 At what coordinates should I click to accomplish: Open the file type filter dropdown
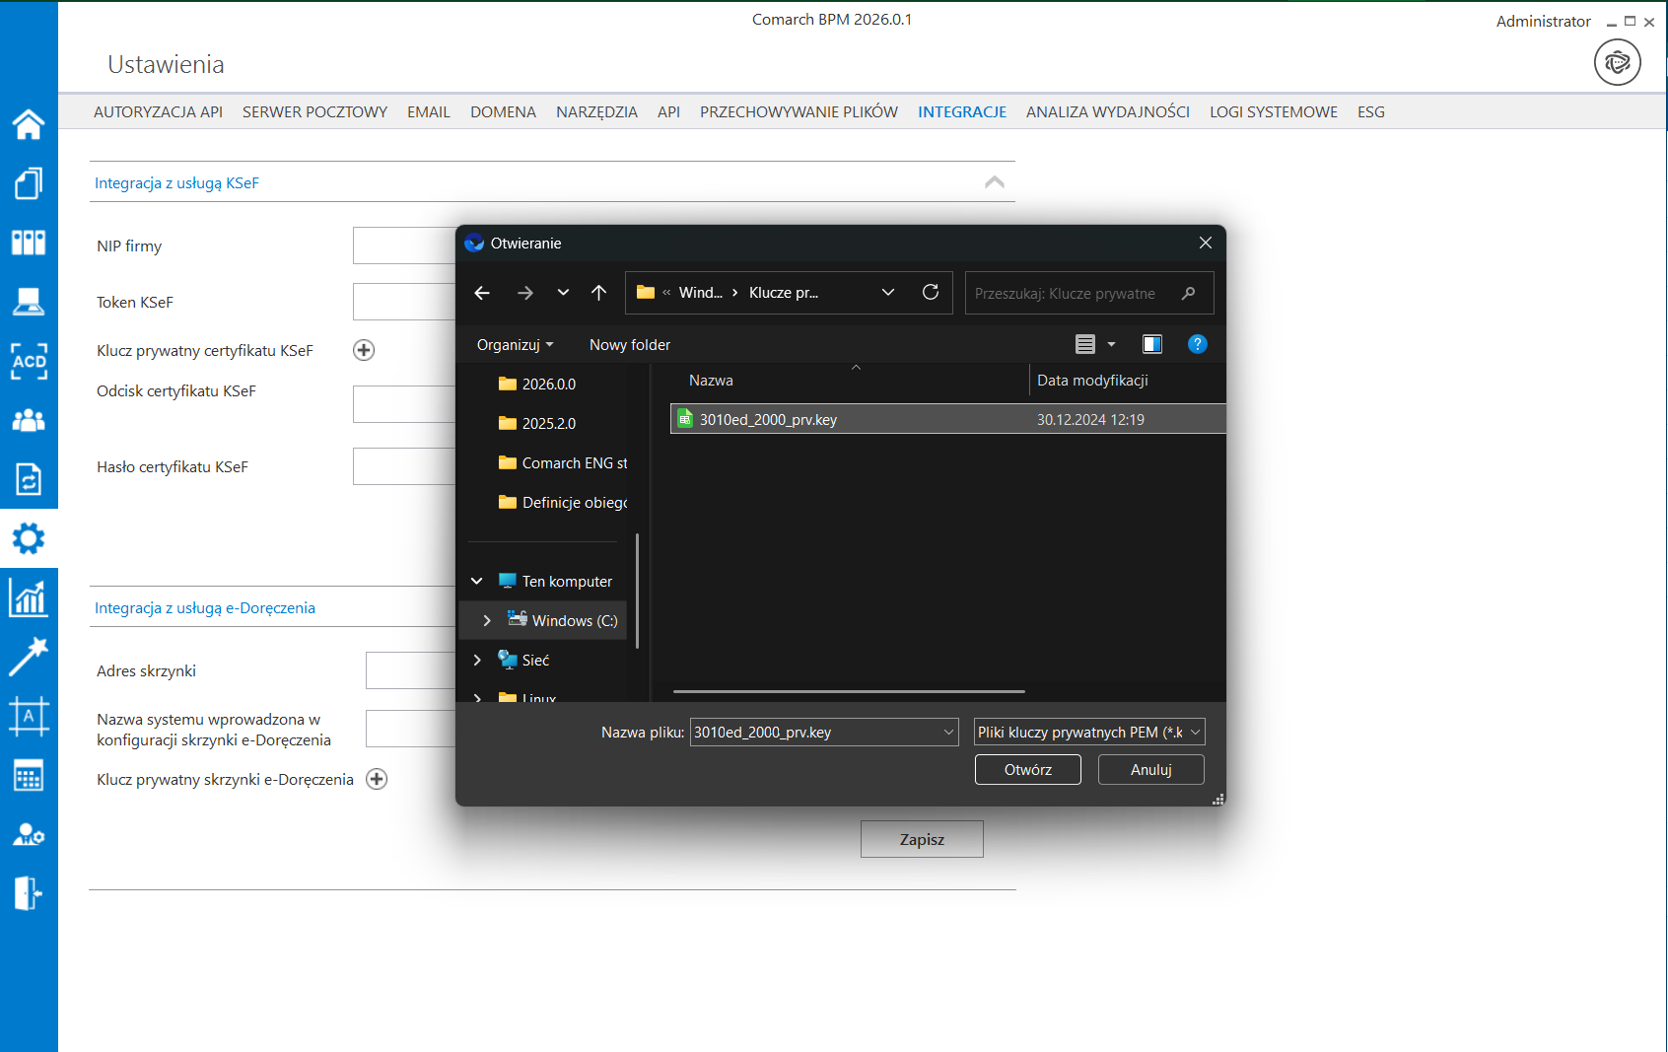[x=1088, y=733]
